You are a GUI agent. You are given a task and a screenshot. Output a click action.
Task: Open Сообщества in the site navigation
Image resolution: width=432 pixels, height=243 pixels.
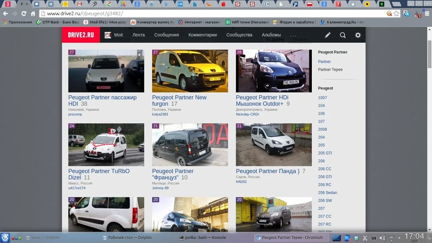pos(239,35)
